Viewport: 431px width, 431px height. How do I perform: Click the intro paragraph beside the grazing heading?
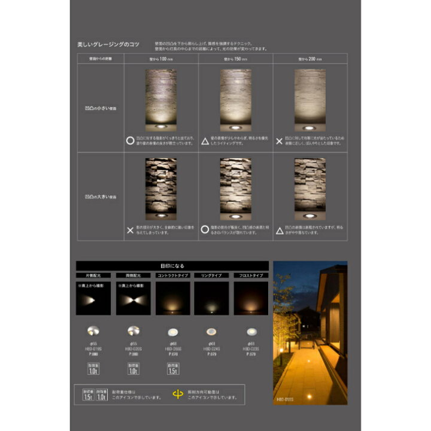pos(211,46)
